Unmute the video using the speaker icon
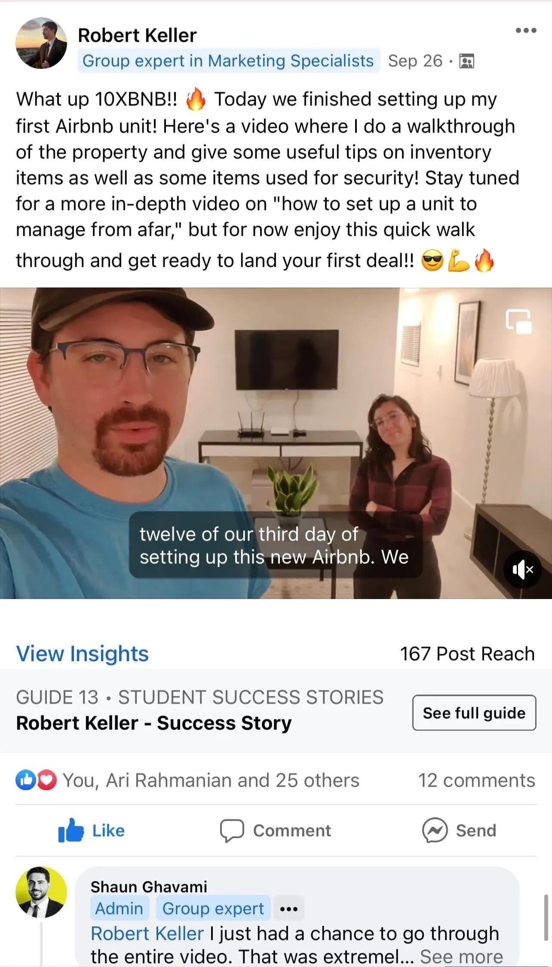The width and height of the screenshot is (552, 967). (522, 570)
